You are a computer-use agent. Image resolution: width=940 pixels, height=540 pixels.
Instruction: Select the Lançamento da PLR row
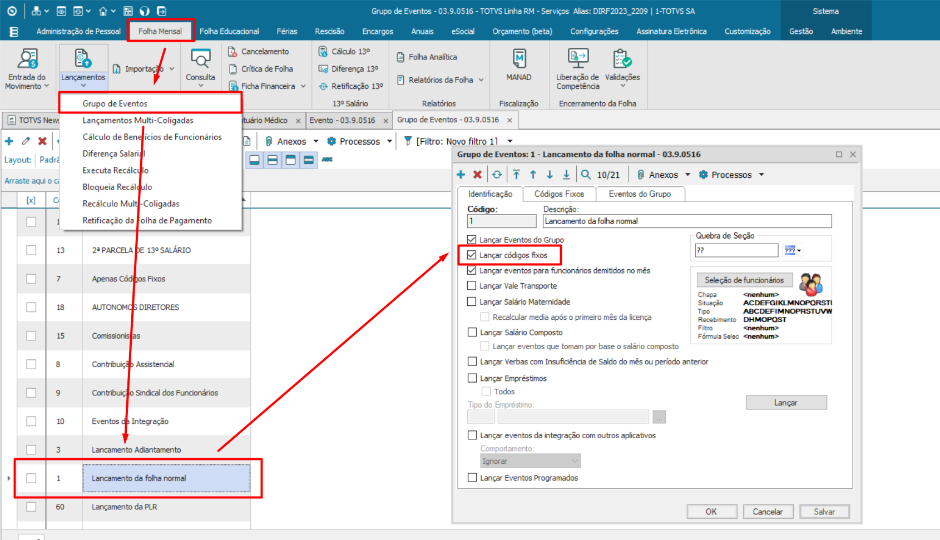133,507
